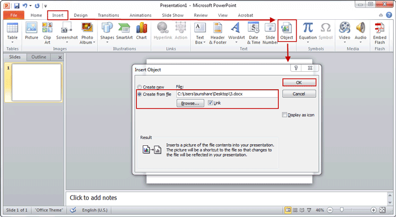Switch to Normal view in status bar
Image resolution: width=396 pixels, height=217 pixels.
click(x=287, y=210)
